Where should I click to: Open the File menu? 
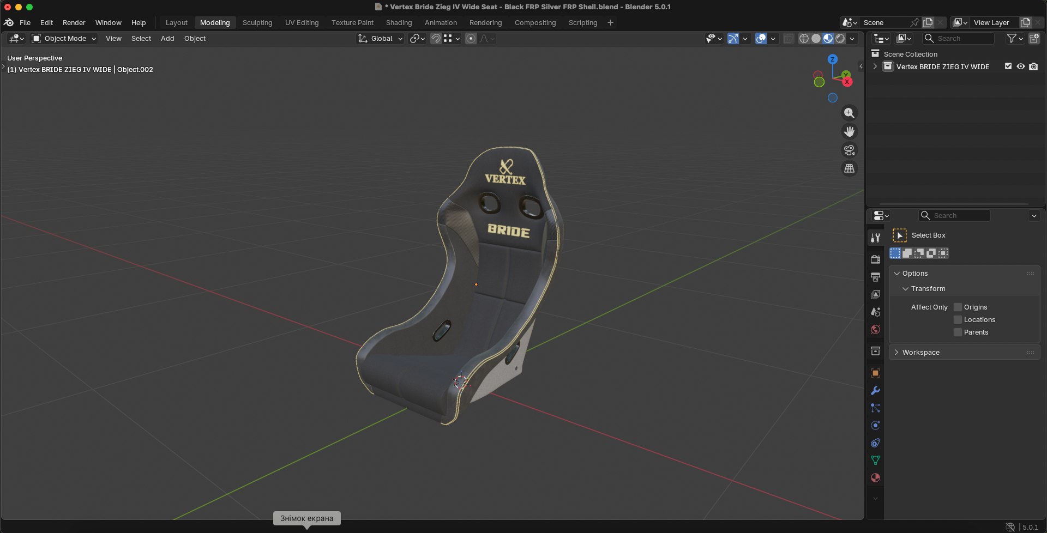click(x=25, y=22)
